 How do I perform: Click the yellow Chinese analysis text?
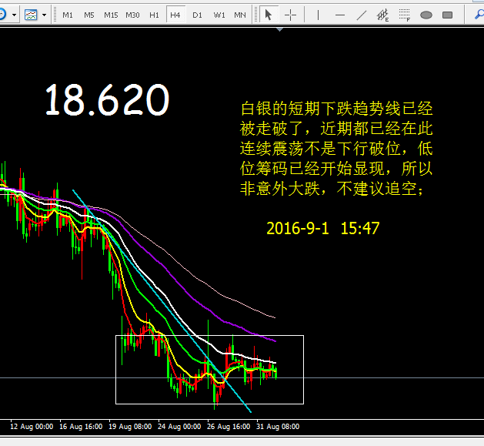point(336,149)
